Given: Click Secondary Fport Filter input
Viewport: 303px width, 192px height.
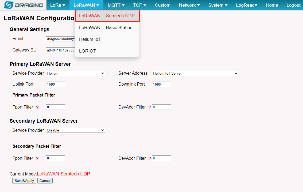Looking at the screenshot, I should click(x=56, y=158).
